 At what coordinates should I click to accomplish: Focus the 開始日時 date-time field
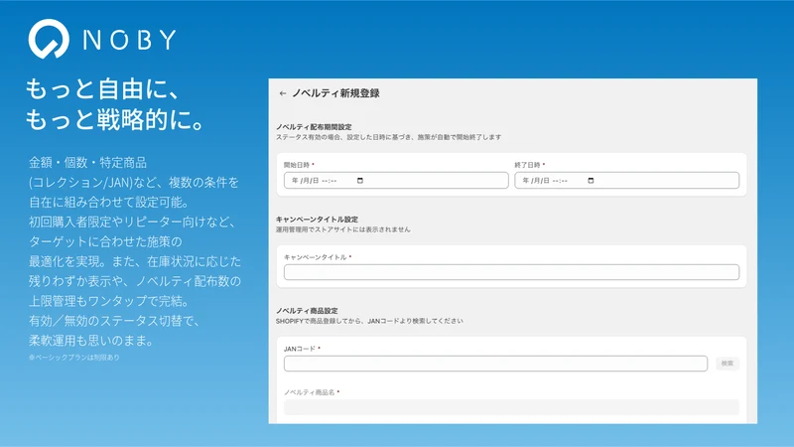tap(396, 181)
